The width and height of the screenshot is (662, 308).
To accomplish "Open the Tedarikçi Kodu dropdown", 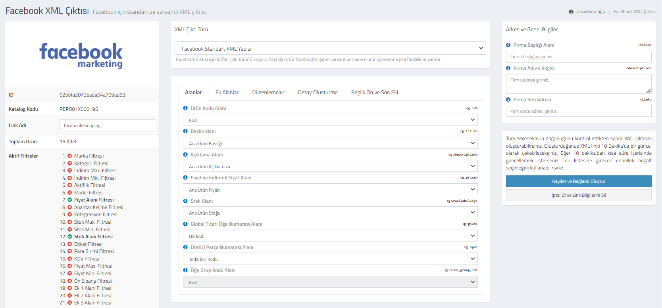I will point(330,259).
